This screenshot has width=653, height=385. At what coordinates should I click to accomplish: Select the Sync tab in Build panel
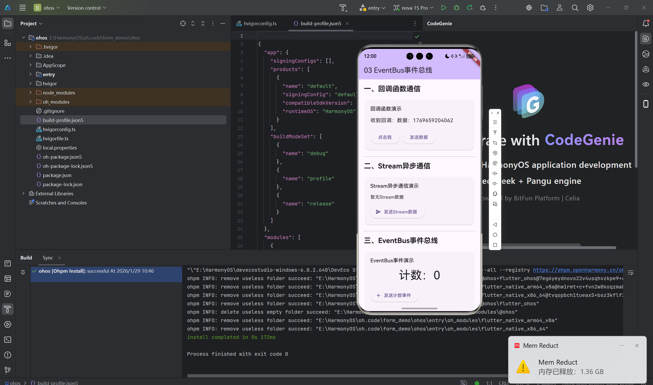point(48,258)
